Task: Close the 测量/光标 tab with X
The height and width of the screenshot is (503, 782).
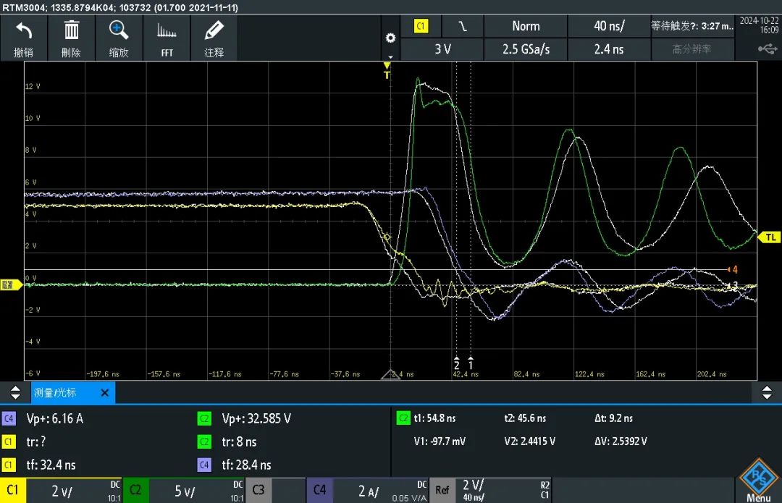Action: pos(105,393)
